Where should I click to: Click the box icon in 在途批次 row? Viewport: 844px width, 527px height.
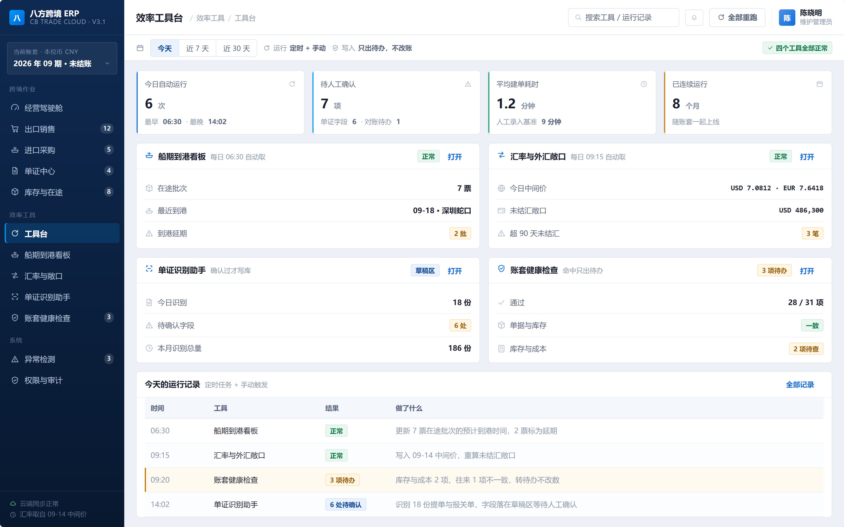tap(149, 188)
